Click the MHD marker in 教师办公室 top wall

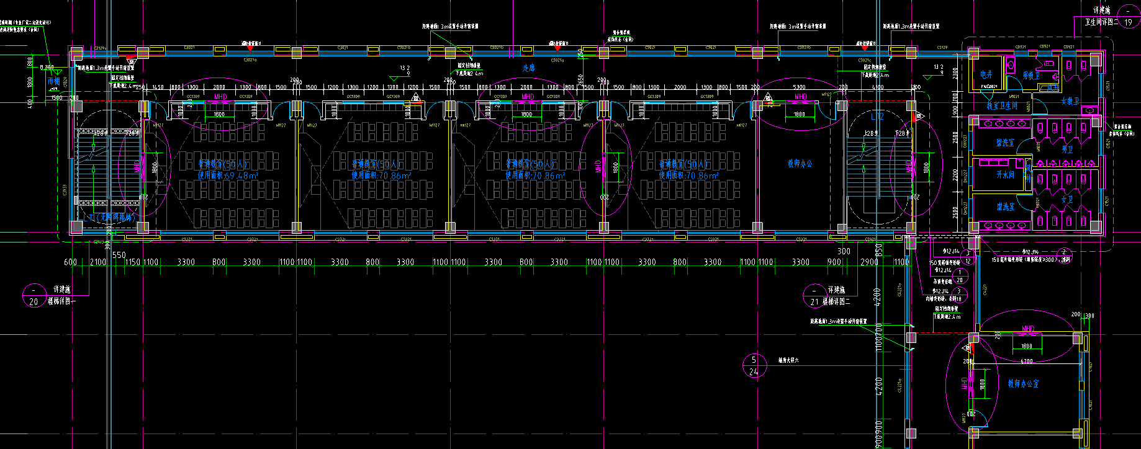point(1028,329)
